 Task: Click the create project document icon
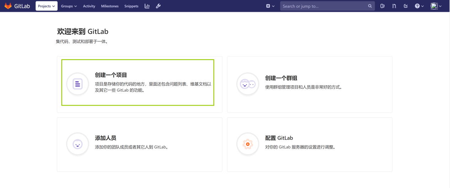point(77,84)
